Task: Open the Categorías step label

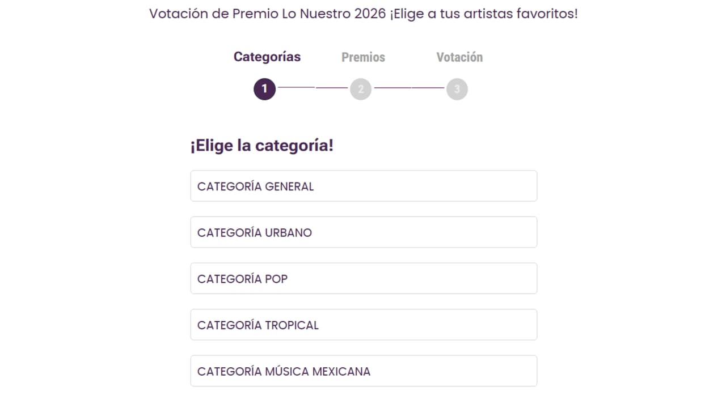Action: (x=267, y=57)
